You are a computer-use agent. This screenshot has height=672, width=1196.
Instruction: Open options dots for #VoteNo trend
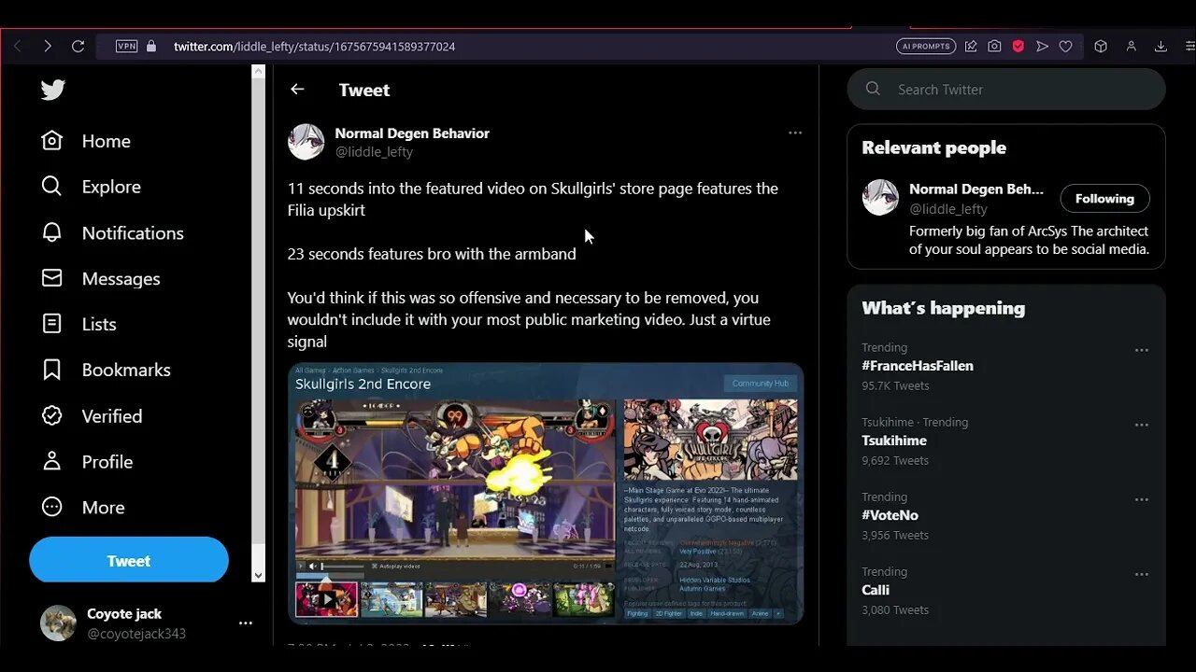click(x=1141, y=499)
